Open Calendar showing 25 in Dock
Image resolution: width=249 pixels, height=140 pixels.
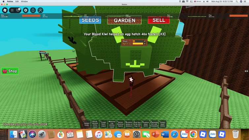tap(70, 134)
